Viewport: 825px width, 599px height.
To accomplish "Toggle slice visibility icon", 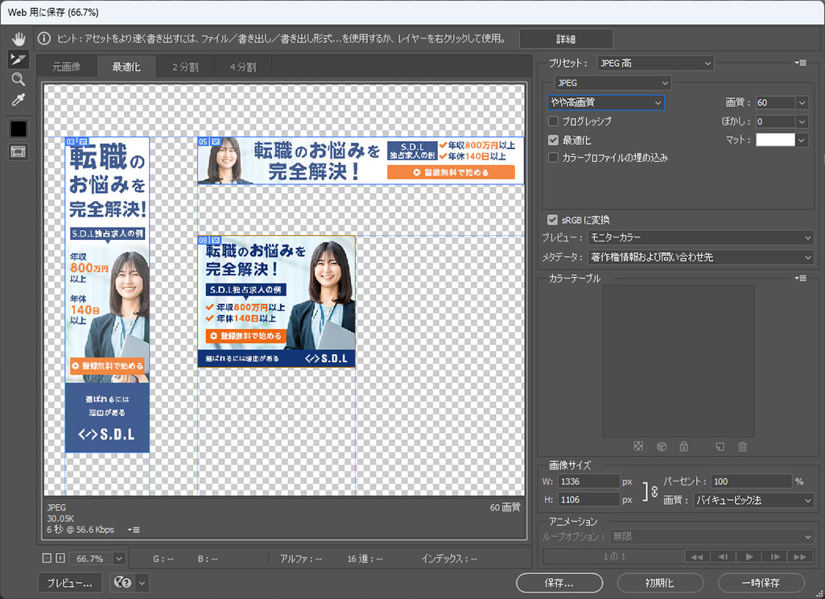I will point(18,151).
